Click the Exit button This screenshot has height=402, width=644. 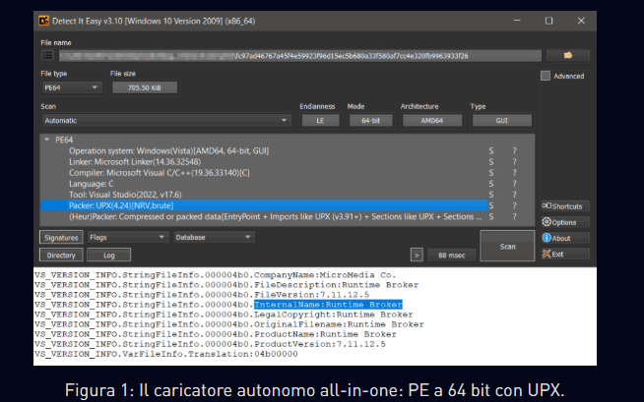tap(565, 254)
